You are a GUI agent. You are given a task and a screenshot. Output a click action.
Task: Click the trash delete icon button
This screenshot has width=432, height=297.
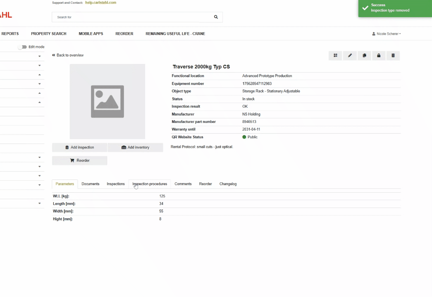click(x=393, y=56)
